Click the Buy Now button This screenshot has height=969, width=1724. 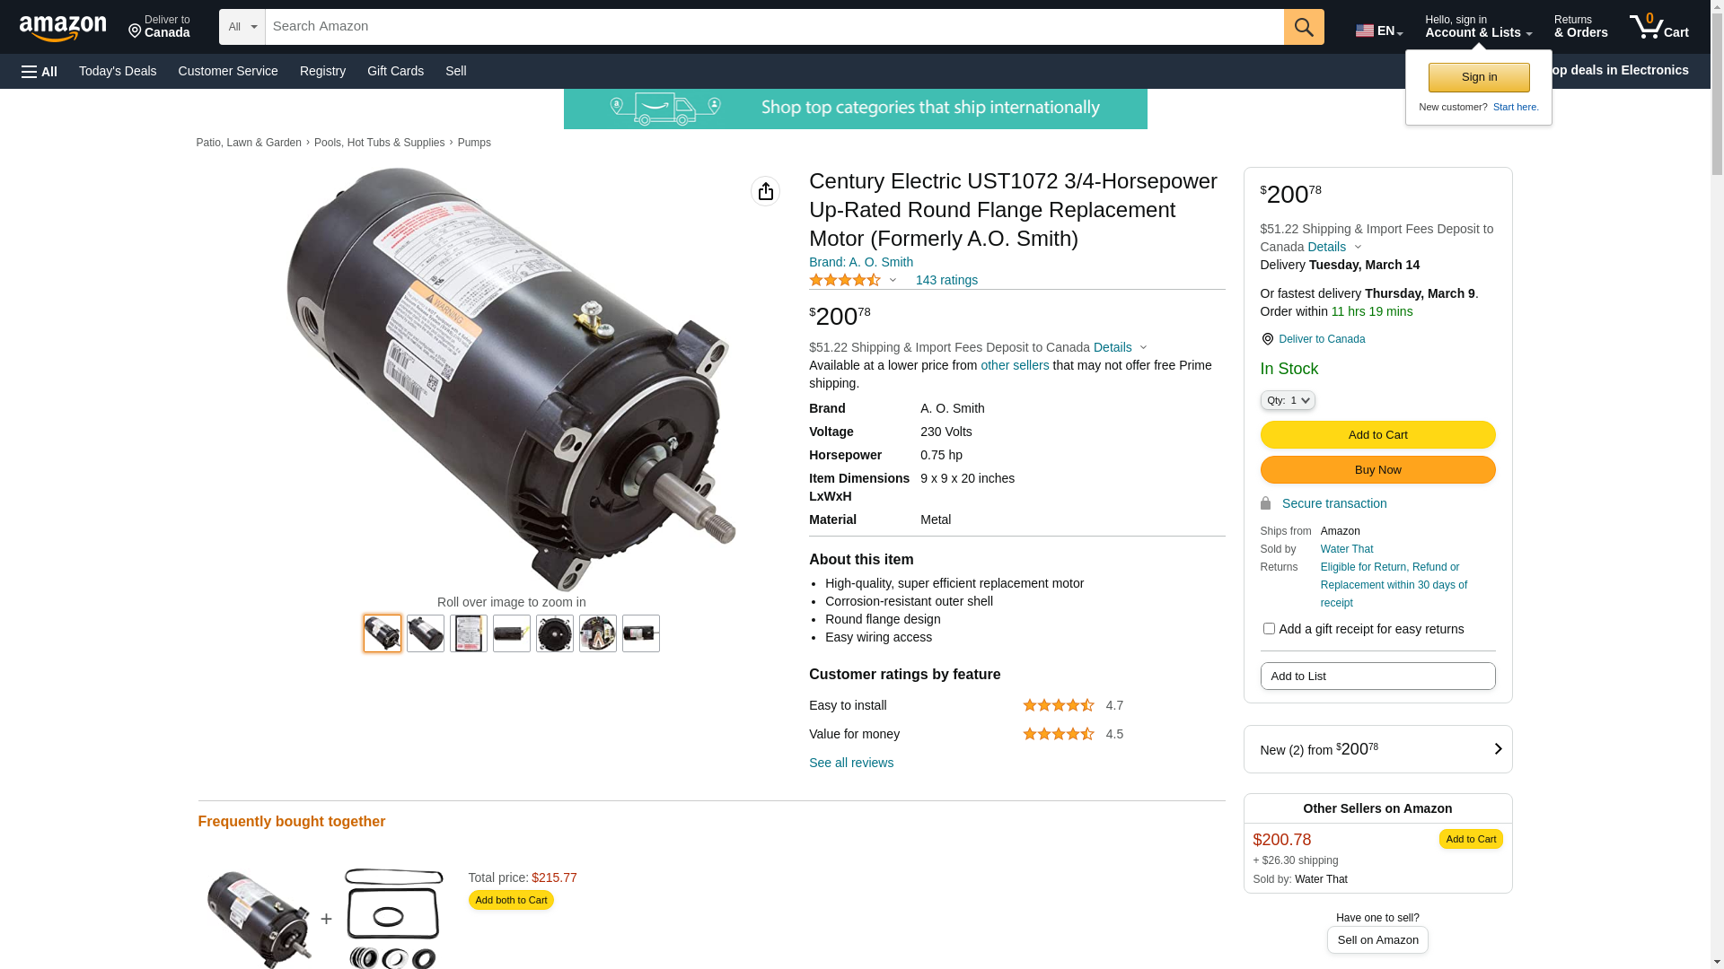[1377, 469]
